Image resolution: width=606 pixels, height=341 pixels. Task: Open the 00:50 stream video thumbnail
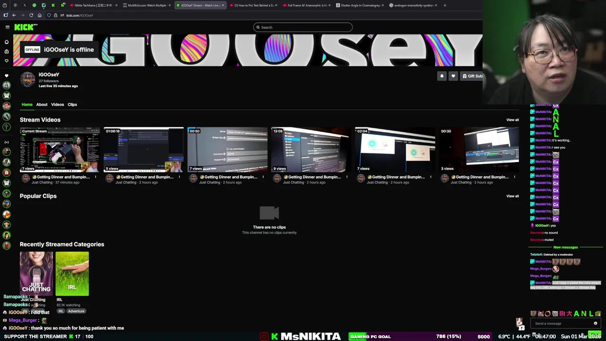click(227, 149)
